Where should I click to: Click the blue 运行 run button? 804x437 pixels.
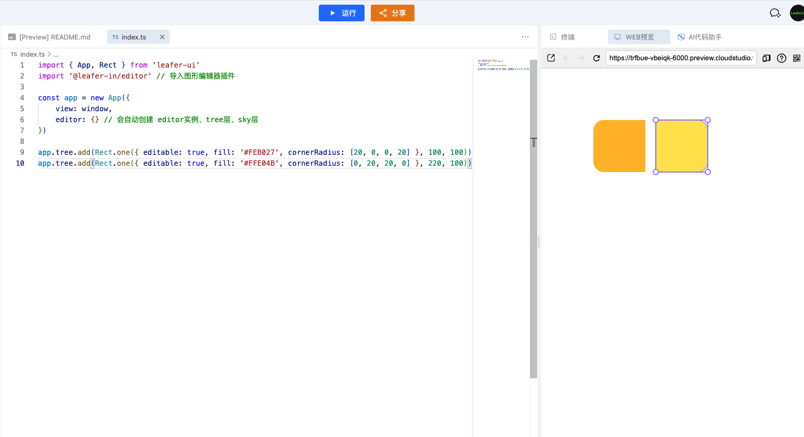341,13
